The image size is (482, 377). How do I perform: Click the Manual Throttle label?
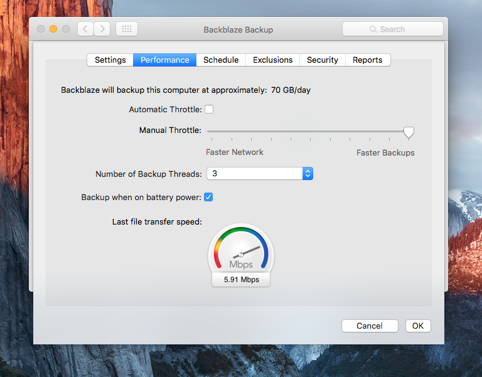point(170,130)
